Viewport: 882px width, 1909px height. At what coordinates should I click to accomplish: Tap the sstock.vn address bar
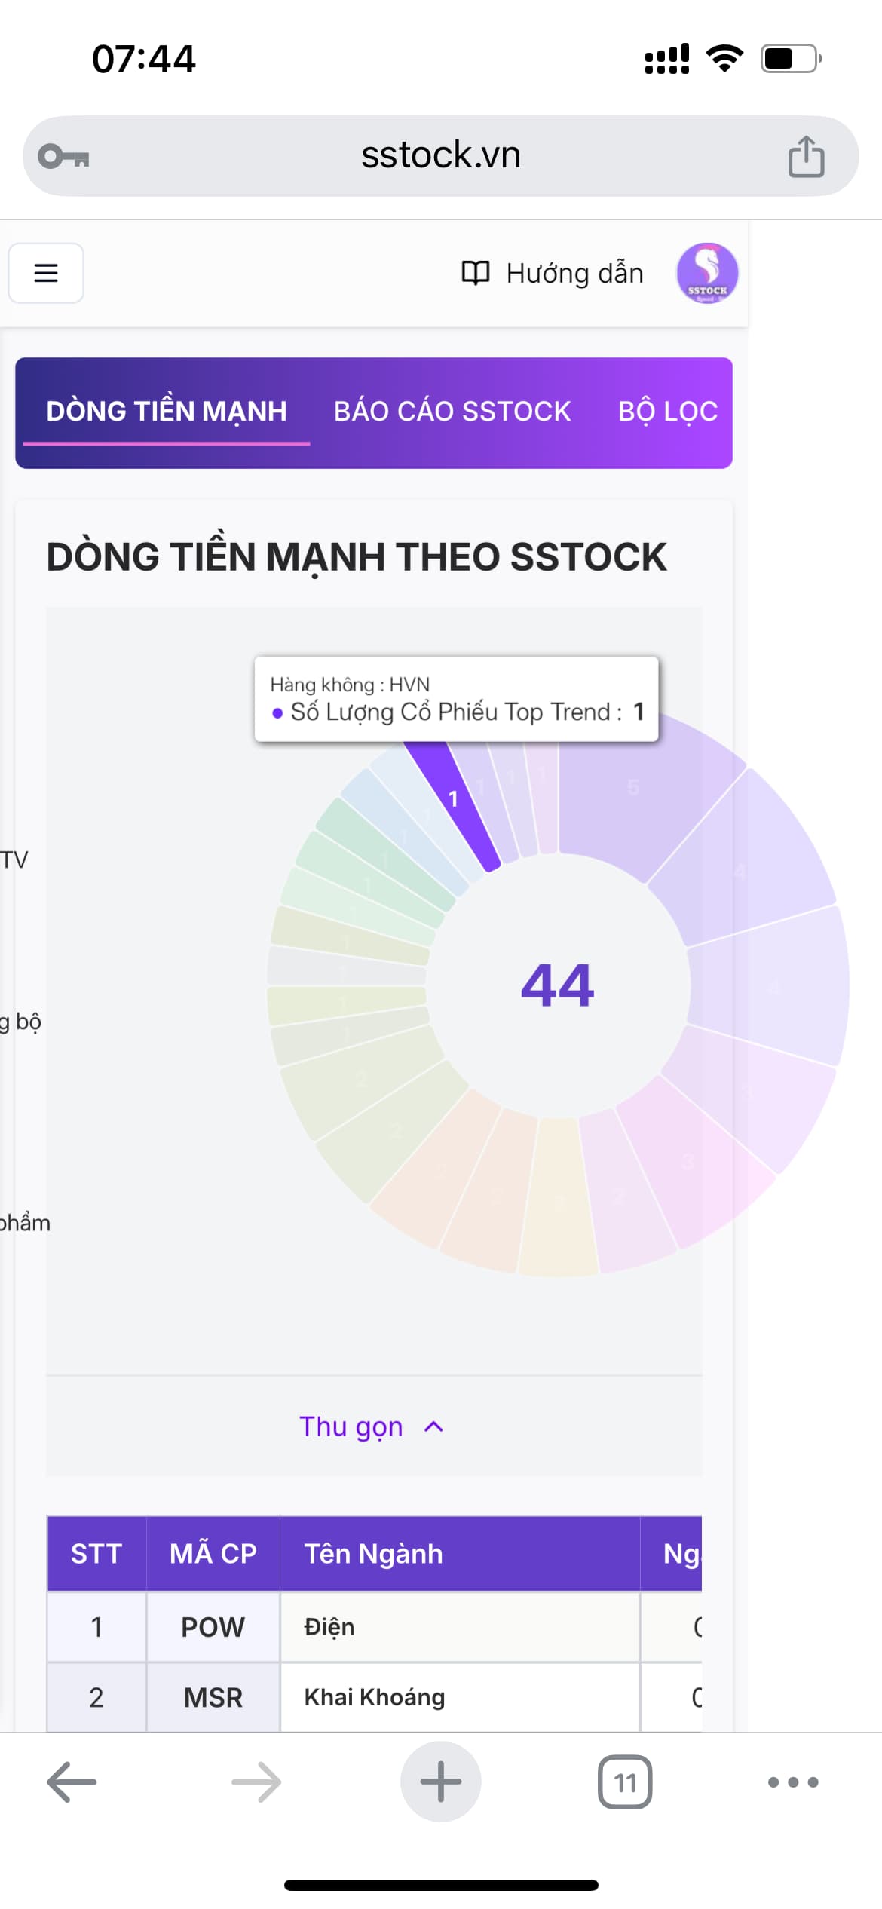pyautogui.click(x=440, y=156)
